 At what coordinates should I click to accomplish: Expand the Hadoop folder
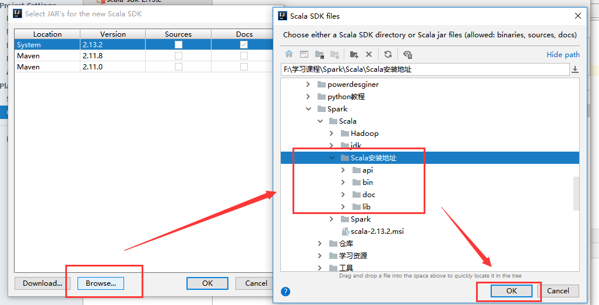(332, 134)
